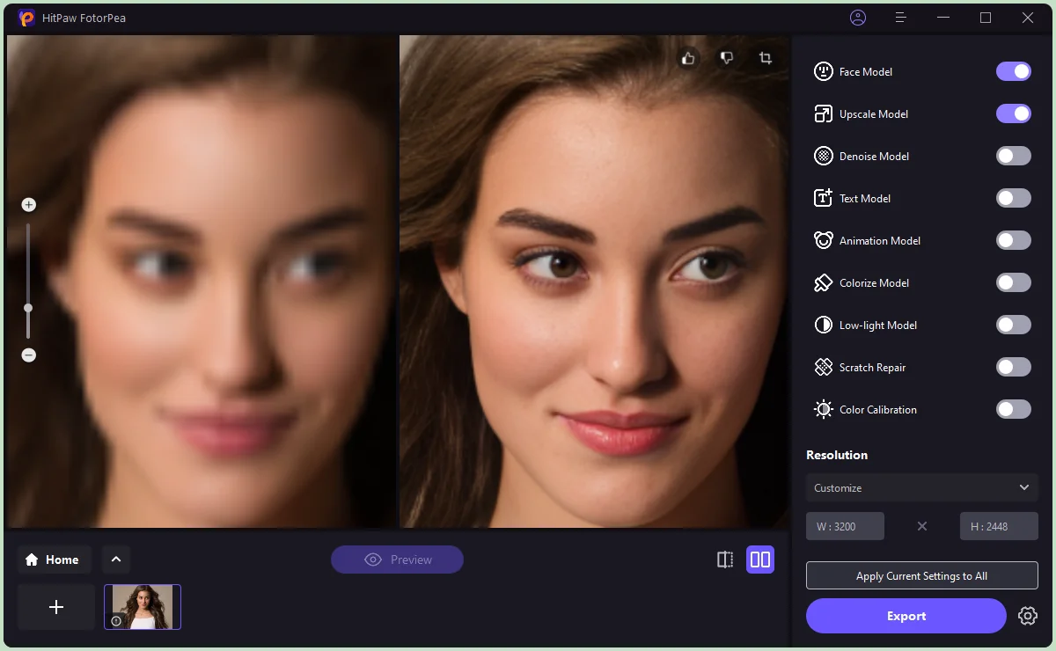Switch to split slider compare view
This screenshot has width=1056, height=651.
coord(725,560)
